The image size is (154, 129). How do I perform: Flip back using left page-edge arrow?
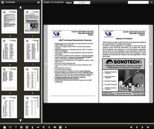(46, 64)
